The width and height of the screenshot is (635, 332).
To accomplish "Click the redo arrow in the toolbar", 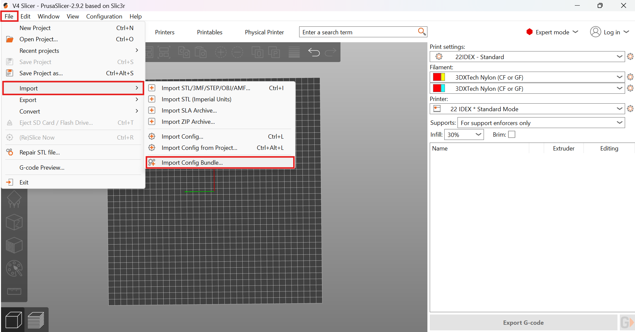I will 331,52.
